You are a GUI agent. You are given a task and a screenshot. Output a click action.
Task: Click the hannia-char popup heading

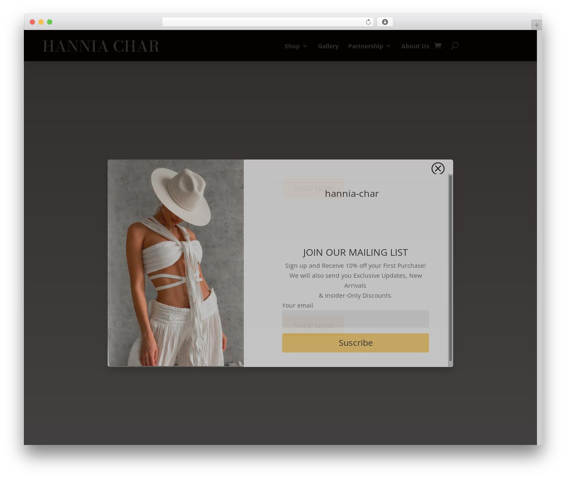click(352, 194)
